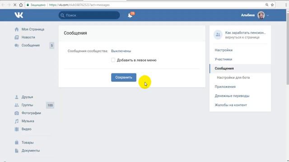Click the browser home button
Viewport: 289px width, 162px height.
coord(21,5)
